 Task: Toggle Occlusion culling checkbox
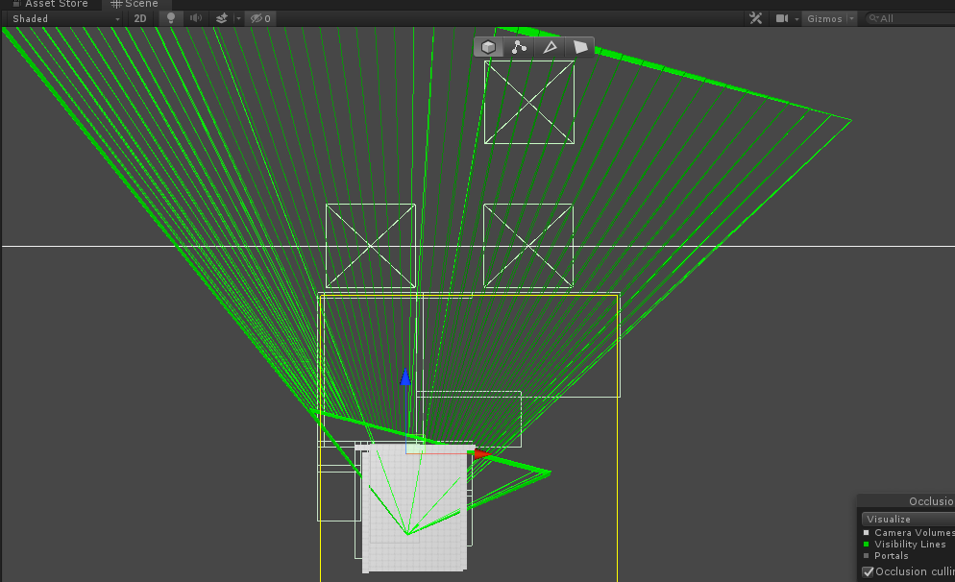868,571
